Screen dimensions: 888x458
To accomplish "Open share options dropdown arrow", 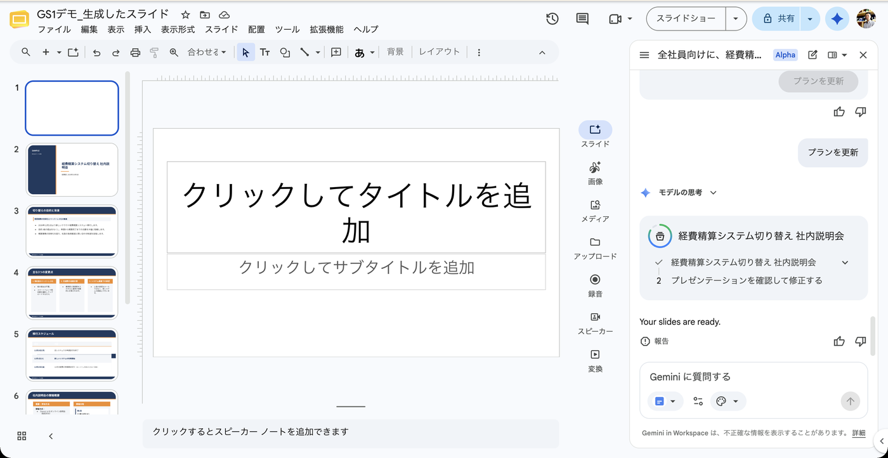I will [810, 19].
